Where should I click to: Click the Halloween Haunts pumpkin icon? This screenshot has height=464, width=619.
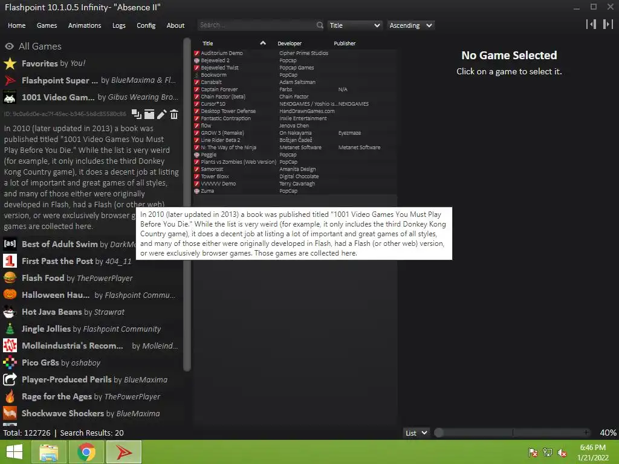10,295
